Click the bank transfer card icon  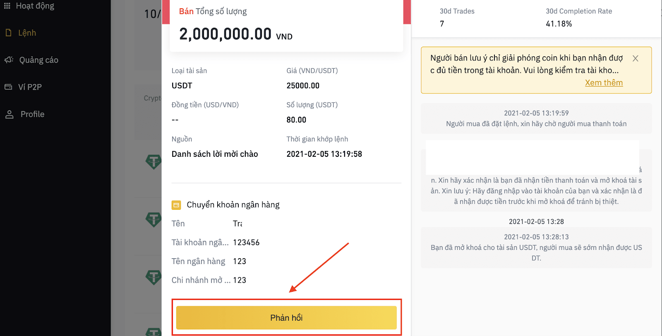click(176, 205)
